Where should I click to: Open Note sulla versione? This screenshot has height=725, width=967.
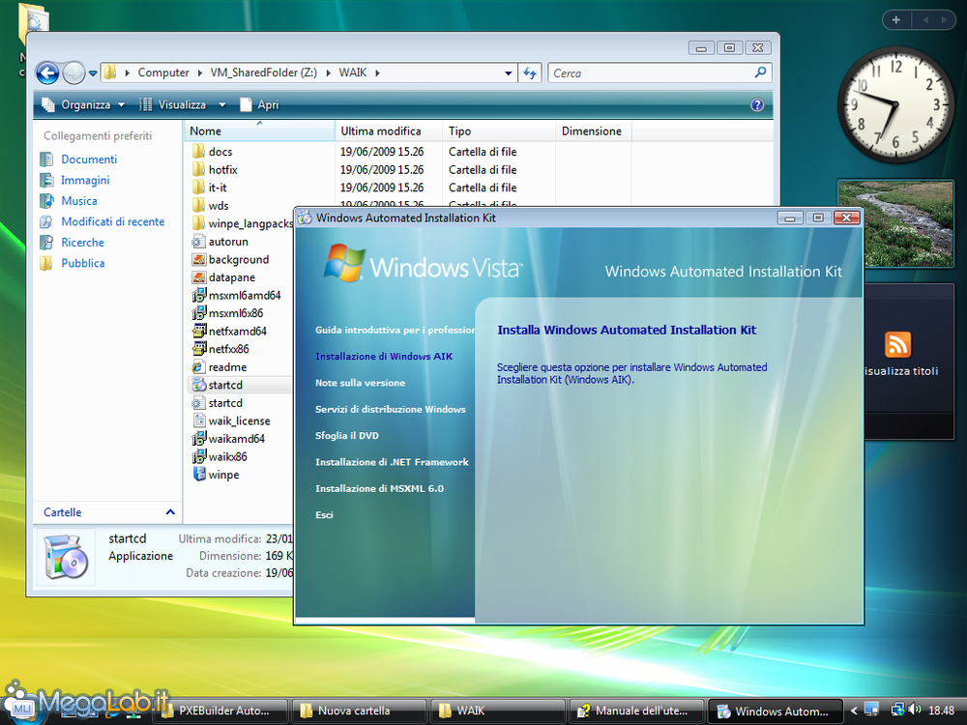pos(360,383)
